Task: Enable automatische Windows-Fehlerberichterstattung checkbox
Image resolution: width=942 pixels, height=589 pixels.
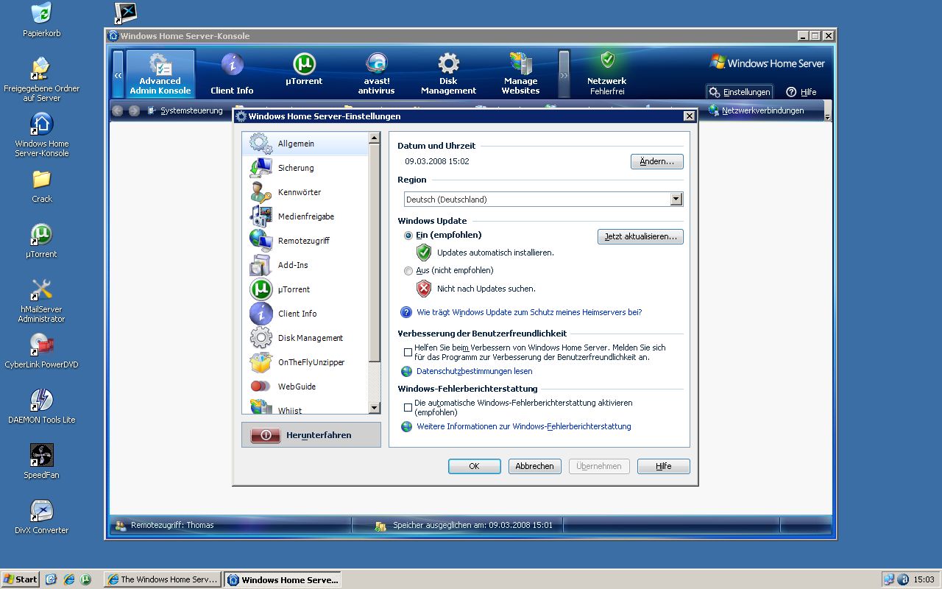Action: pyautogui.click(x=408, y=407)
